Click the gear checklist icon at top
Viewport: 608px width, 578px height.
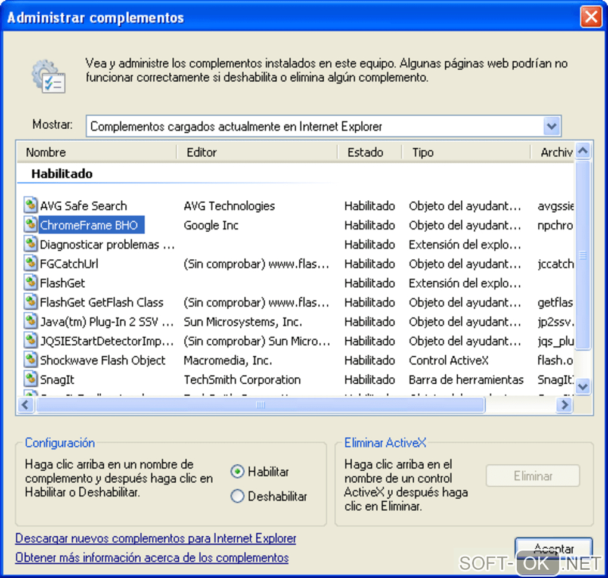pos(49,76)
